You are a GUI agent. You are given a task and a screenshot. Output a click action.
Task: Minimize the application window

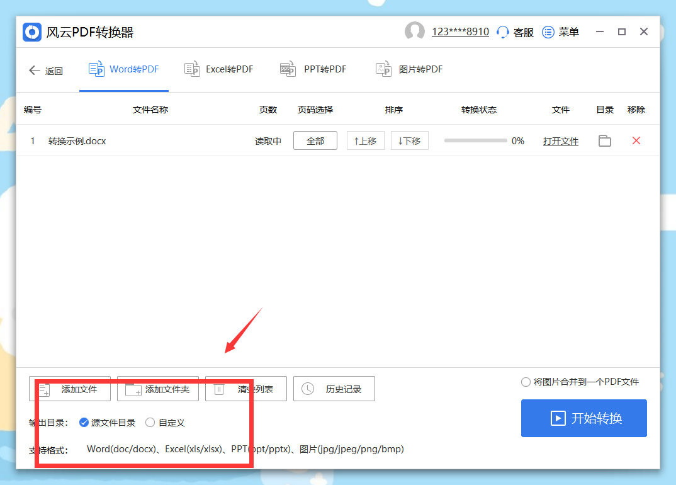(600, 32)
